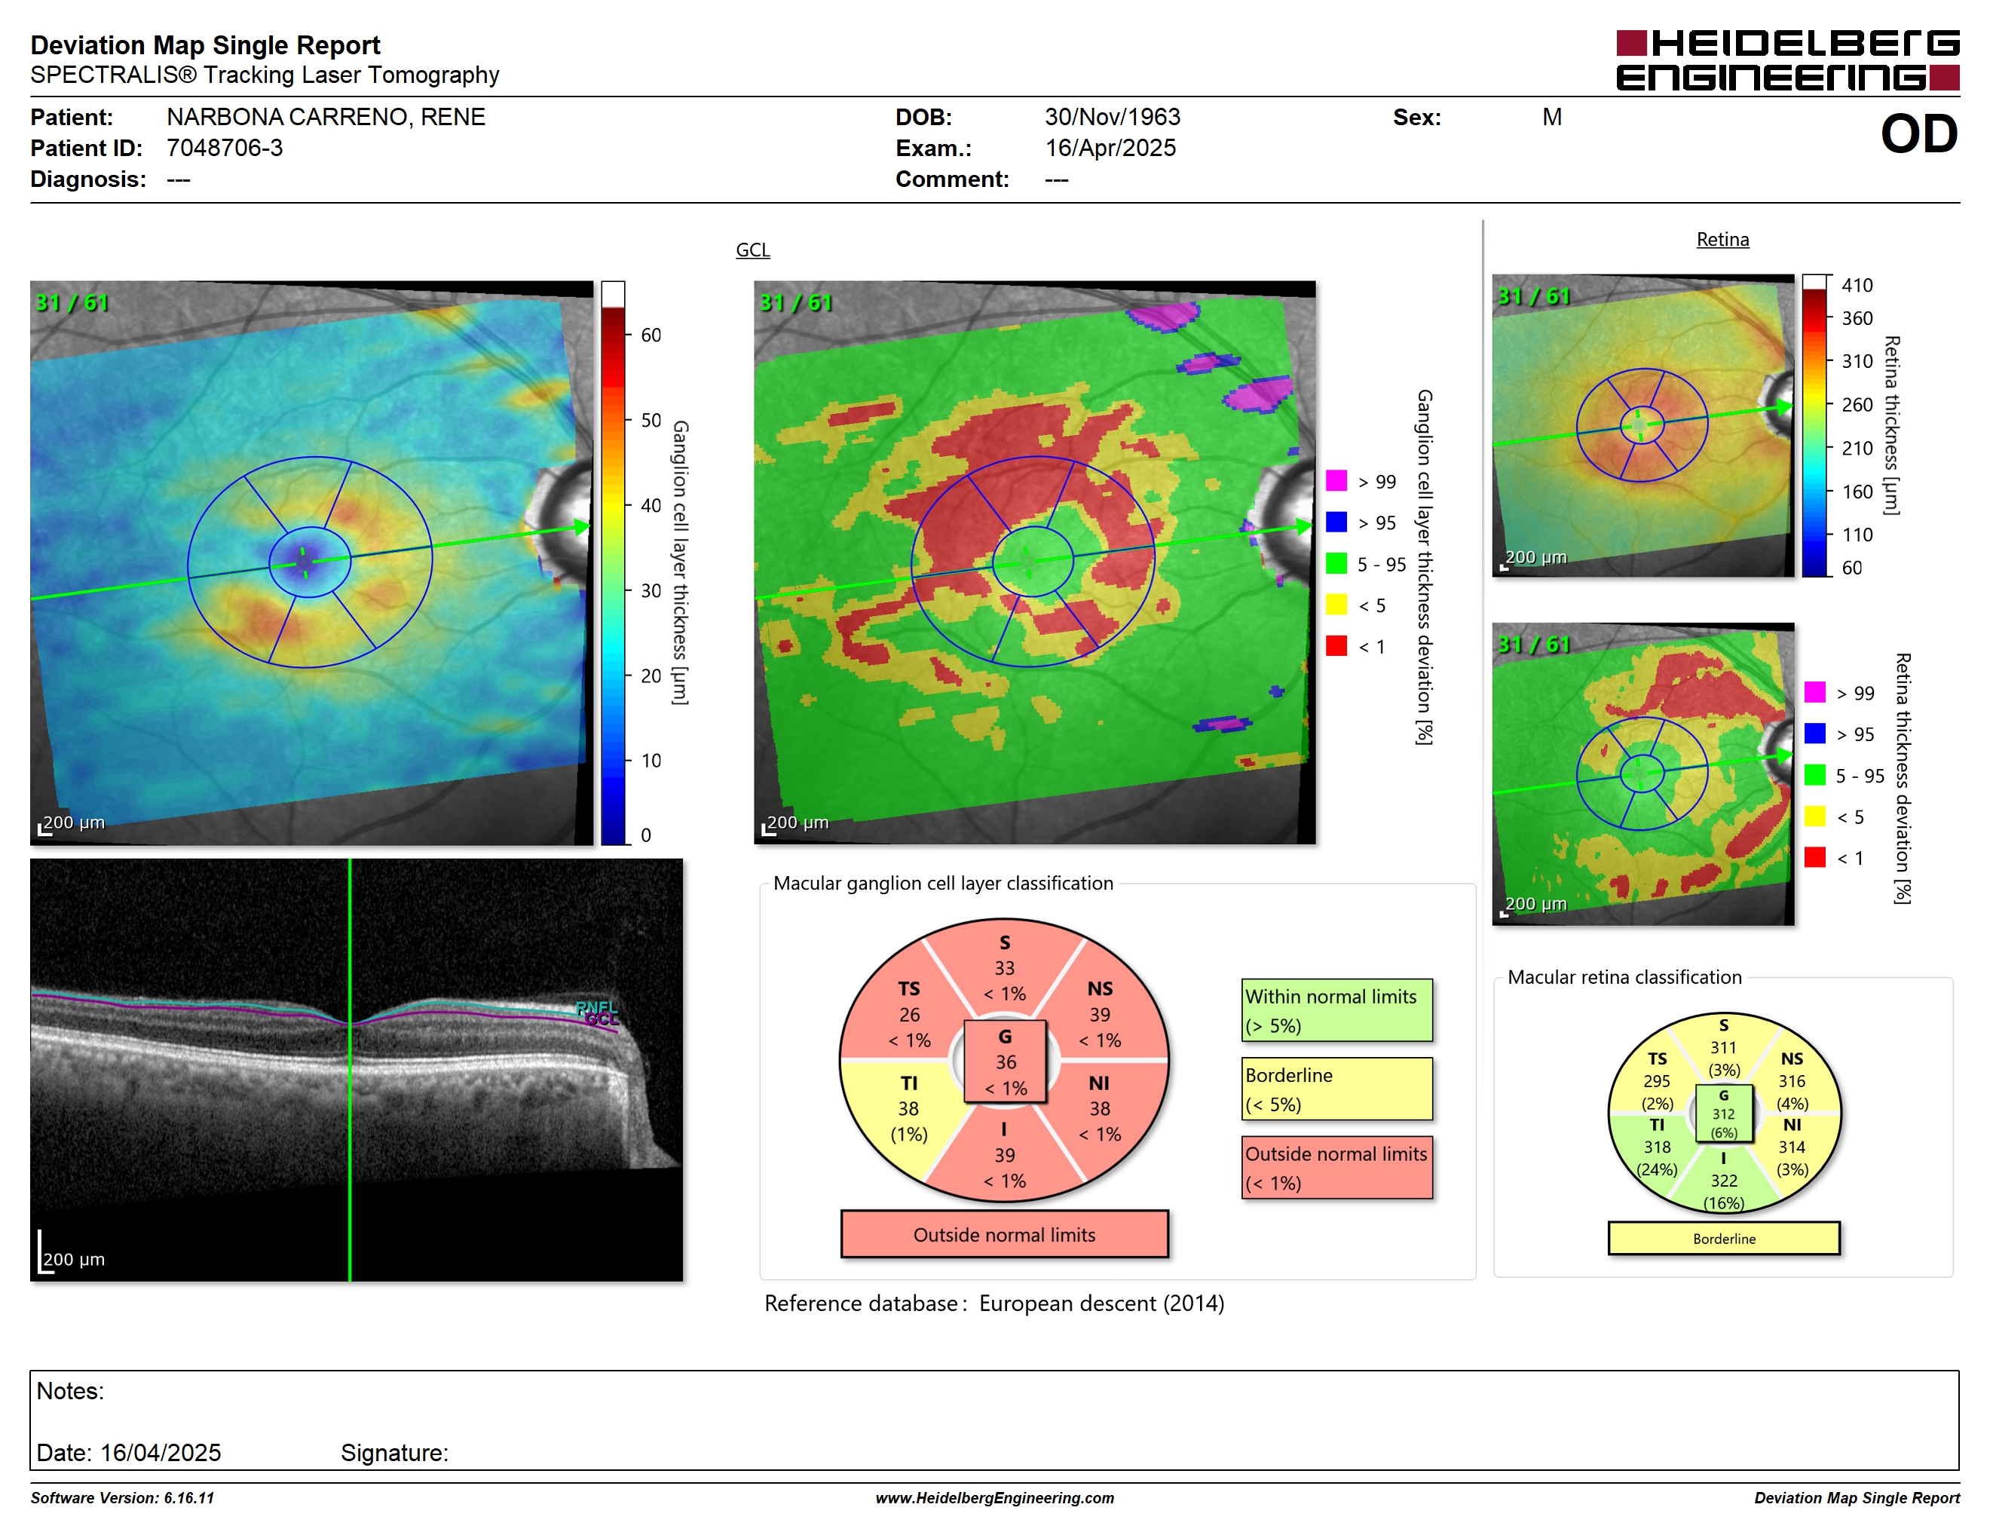The width and height of the screenshot is (1990, 1538).
Task: Click the Macular retina classification heading
Action: point(1624,977)
